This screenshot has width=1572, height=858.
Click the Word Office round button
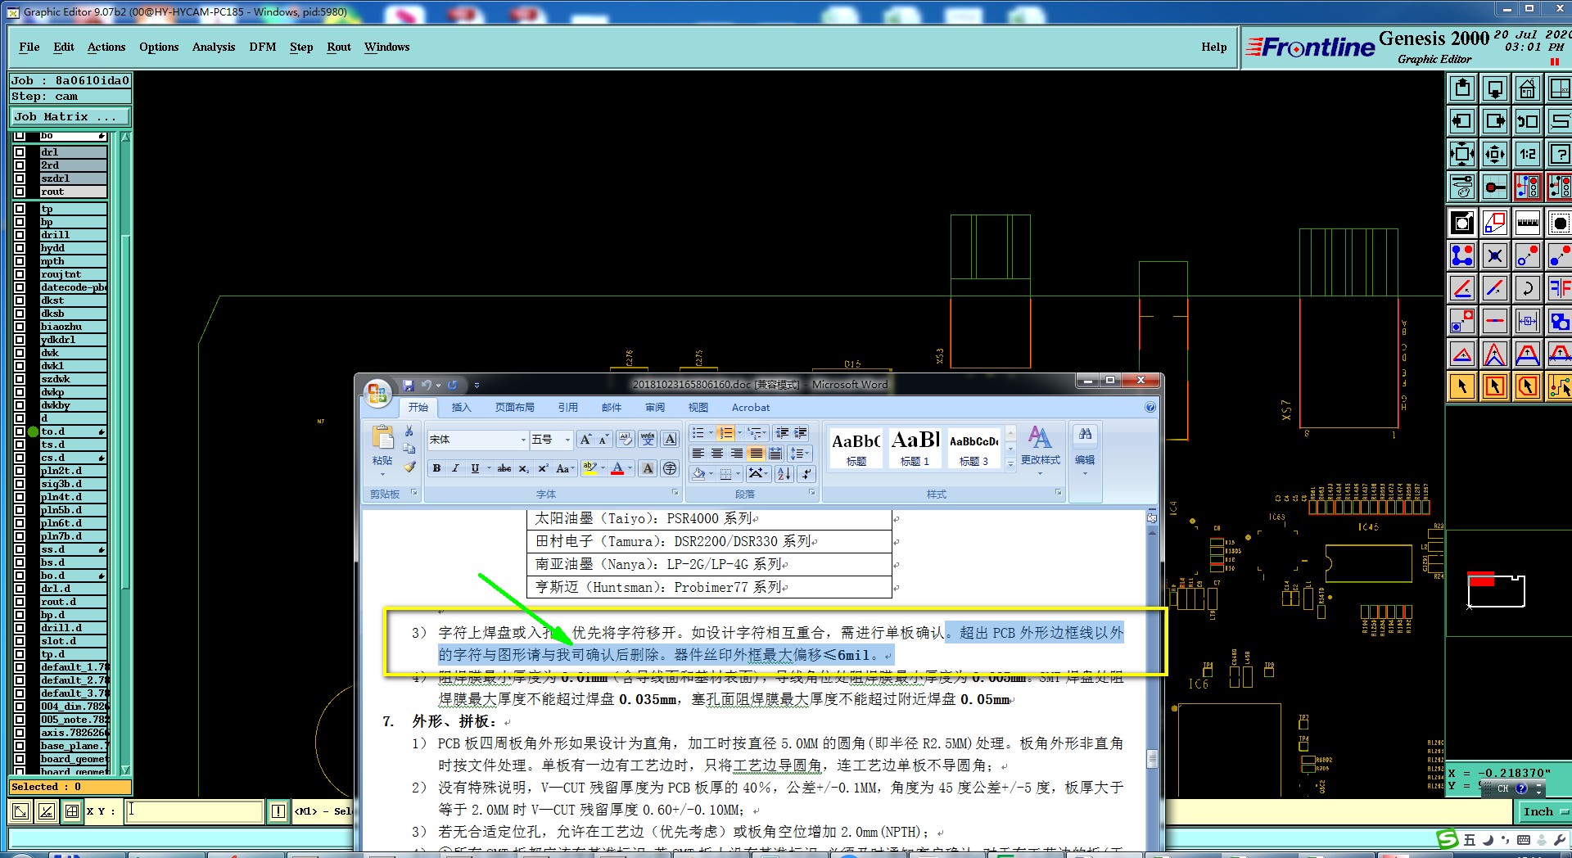pyautogui.click(x=377, y=393)
